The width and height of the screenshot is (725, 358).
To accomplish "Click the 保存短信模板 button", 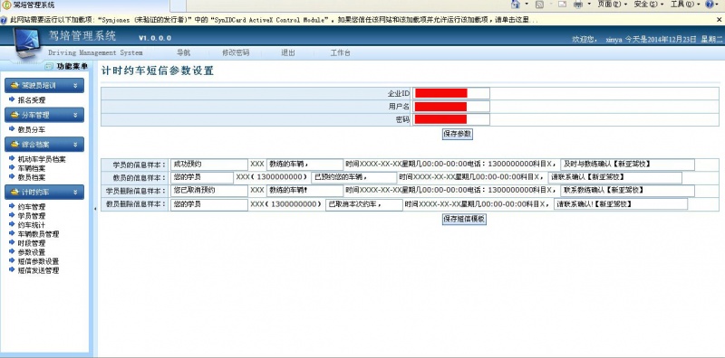I will point(464,219).
